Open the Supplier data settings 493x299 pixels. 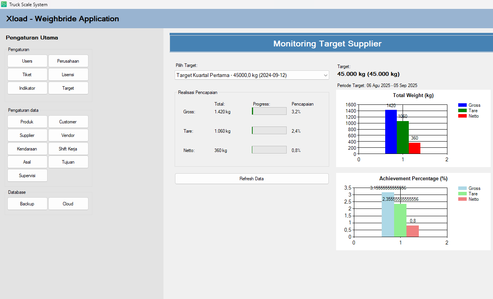[x=27, y=135]
